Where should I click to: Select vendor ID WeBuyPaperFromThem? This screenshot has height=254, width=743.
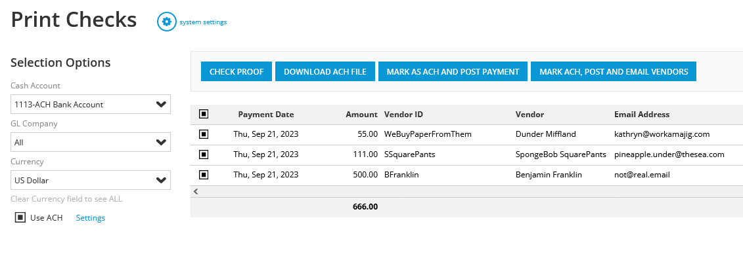(428, 134)
